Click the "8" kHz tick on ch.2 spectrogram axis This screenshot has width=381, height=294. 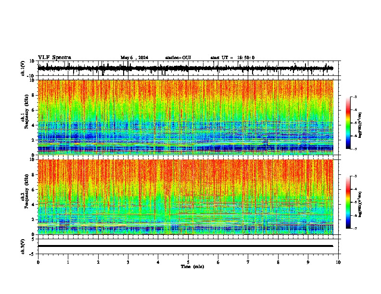coord(34,175)
